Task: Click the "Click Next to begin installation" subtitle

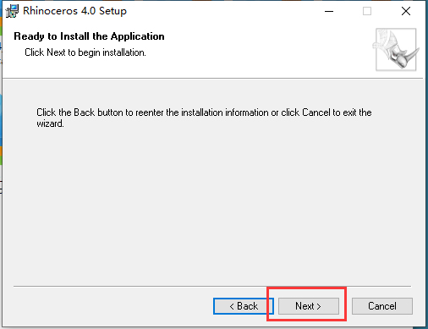Action: [x=85, y=52]
